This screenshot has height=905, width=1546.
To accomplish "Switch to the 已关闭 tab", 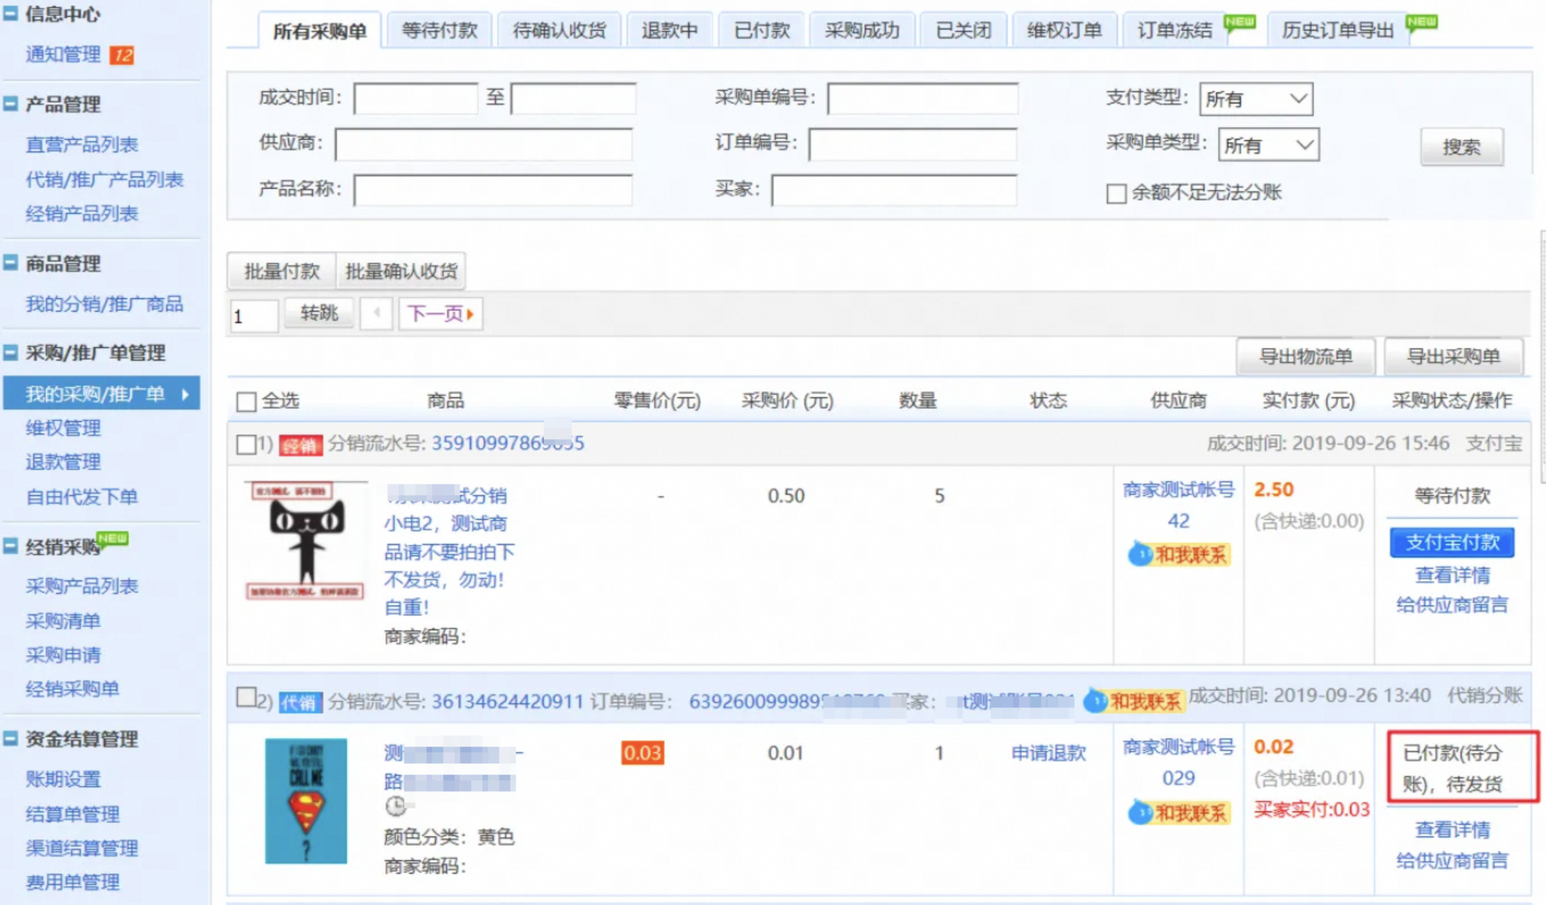I will (963, 31).
